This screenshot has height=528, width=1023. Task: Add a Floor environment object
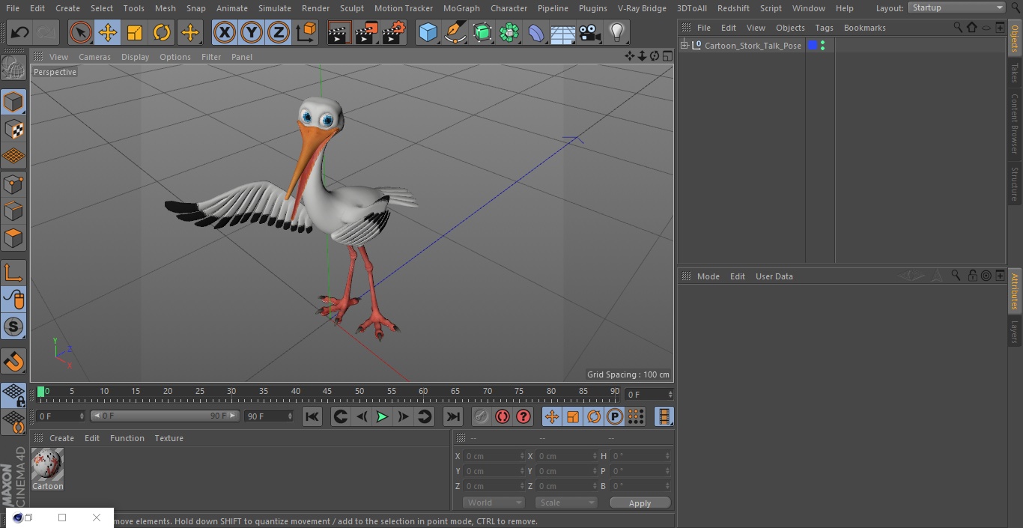click(x=563, y=32)
